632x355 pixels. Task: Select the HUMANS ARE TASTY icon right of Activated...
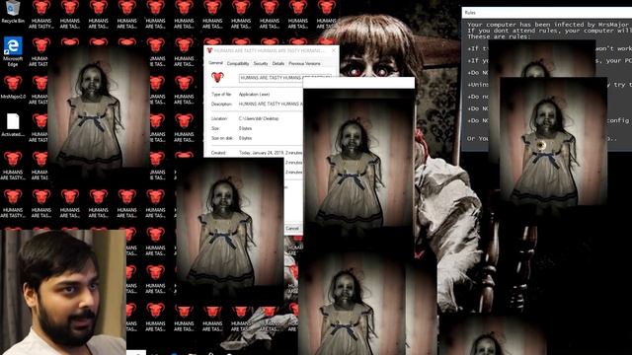point(39,128)
